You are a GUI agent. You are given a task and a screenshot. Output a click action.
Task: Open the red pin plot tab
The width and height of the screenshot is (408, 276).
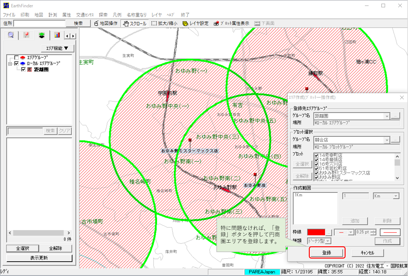point(26,35)
